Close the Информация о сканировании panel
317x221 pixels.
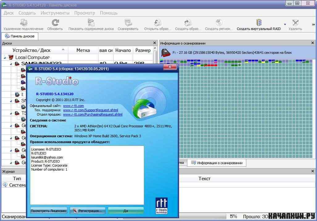(x=313, y=43)
